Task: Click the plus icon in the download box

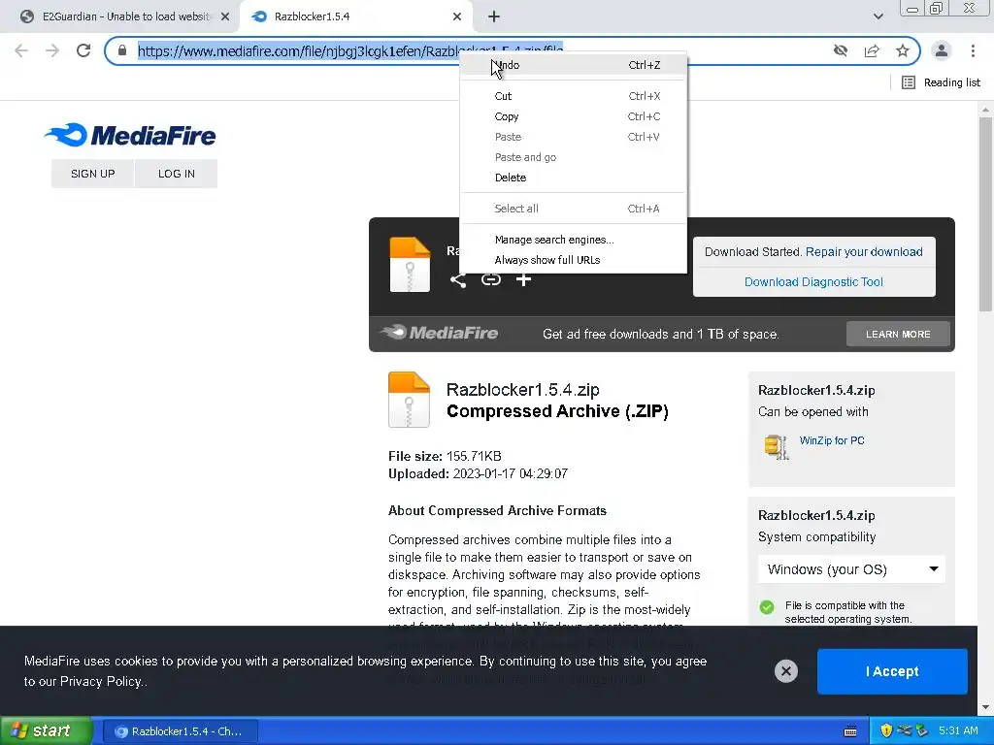Action: [x=523, y=279]
